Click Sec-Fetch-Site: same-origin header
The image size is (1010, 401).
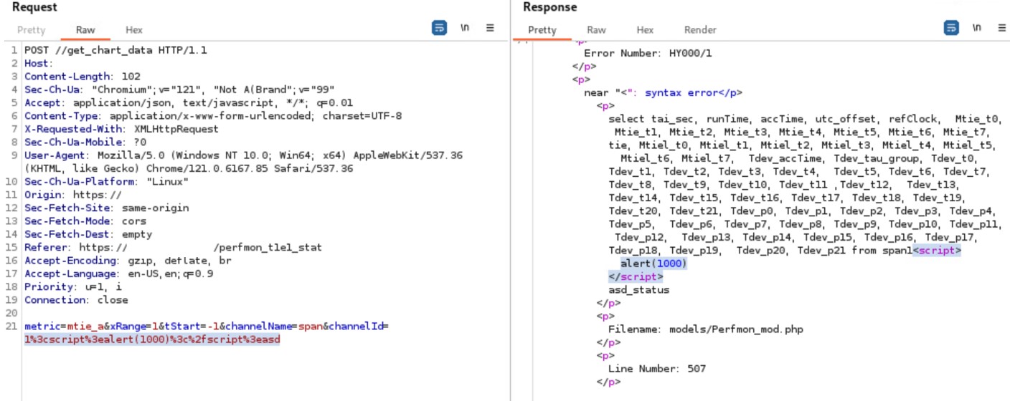(x=107, y=208)
